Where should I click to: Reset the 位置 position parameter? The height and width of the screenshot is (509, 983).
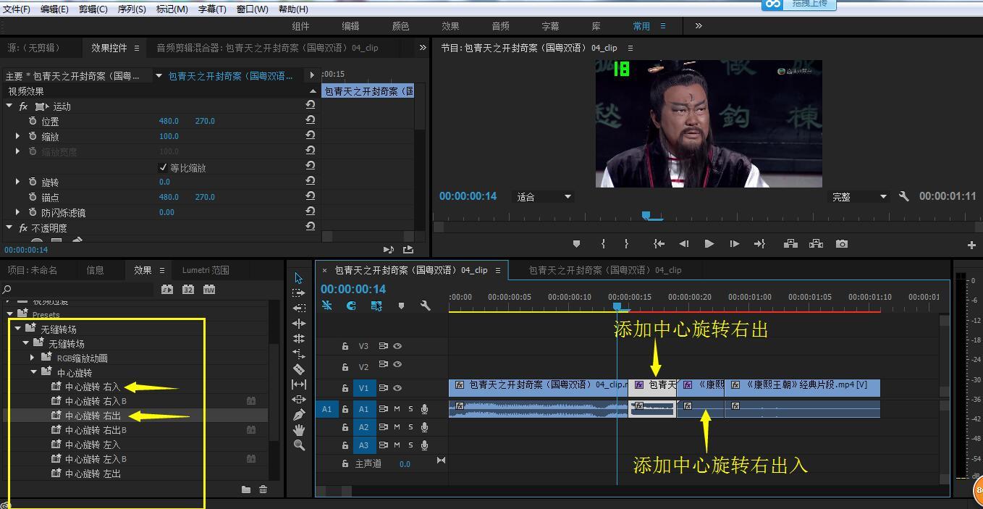point(311,120)
